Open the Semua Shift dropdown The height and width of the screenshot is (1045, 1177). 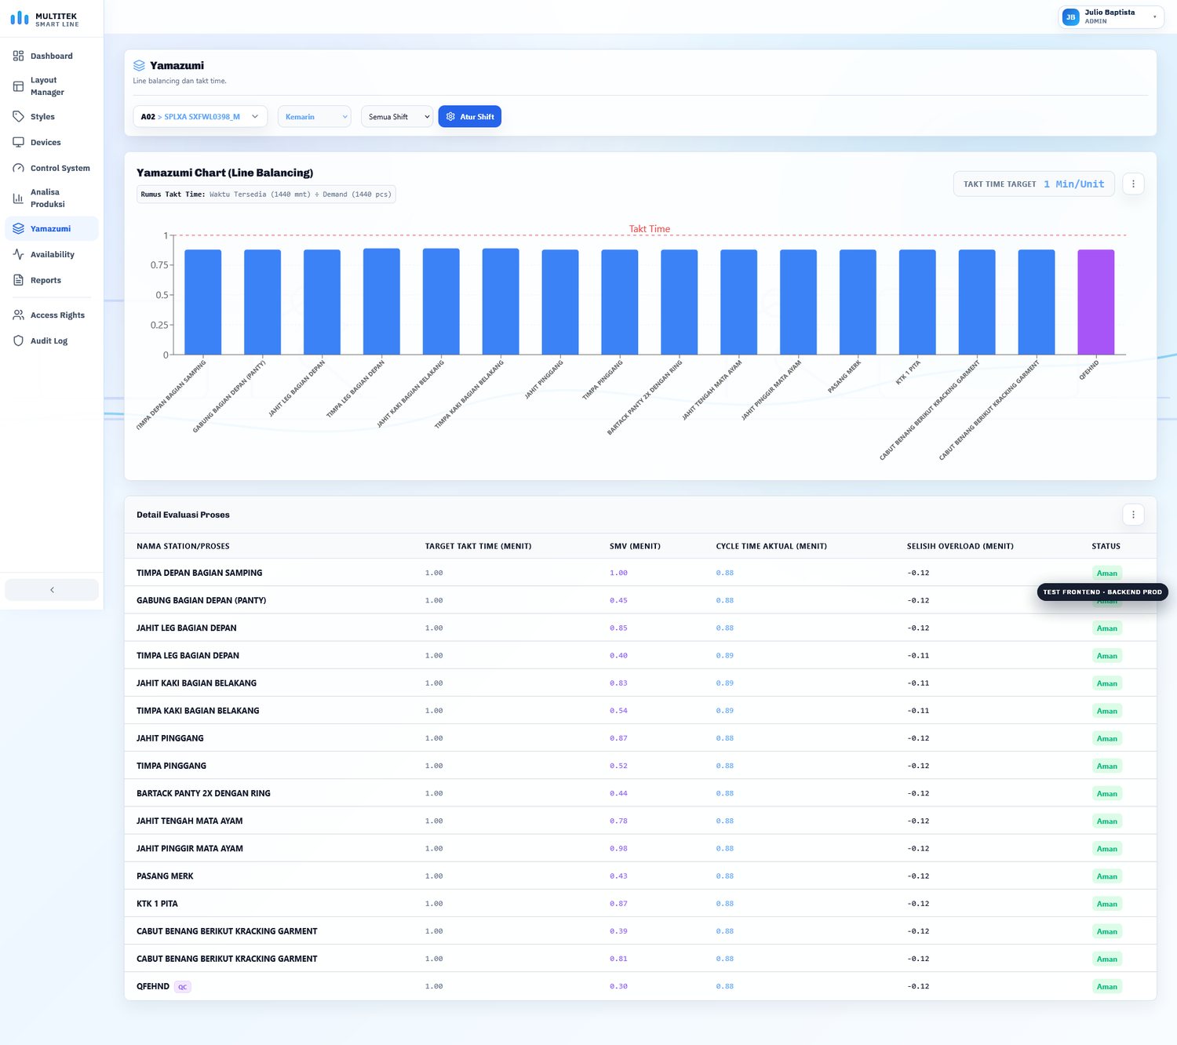click(397, 117)
